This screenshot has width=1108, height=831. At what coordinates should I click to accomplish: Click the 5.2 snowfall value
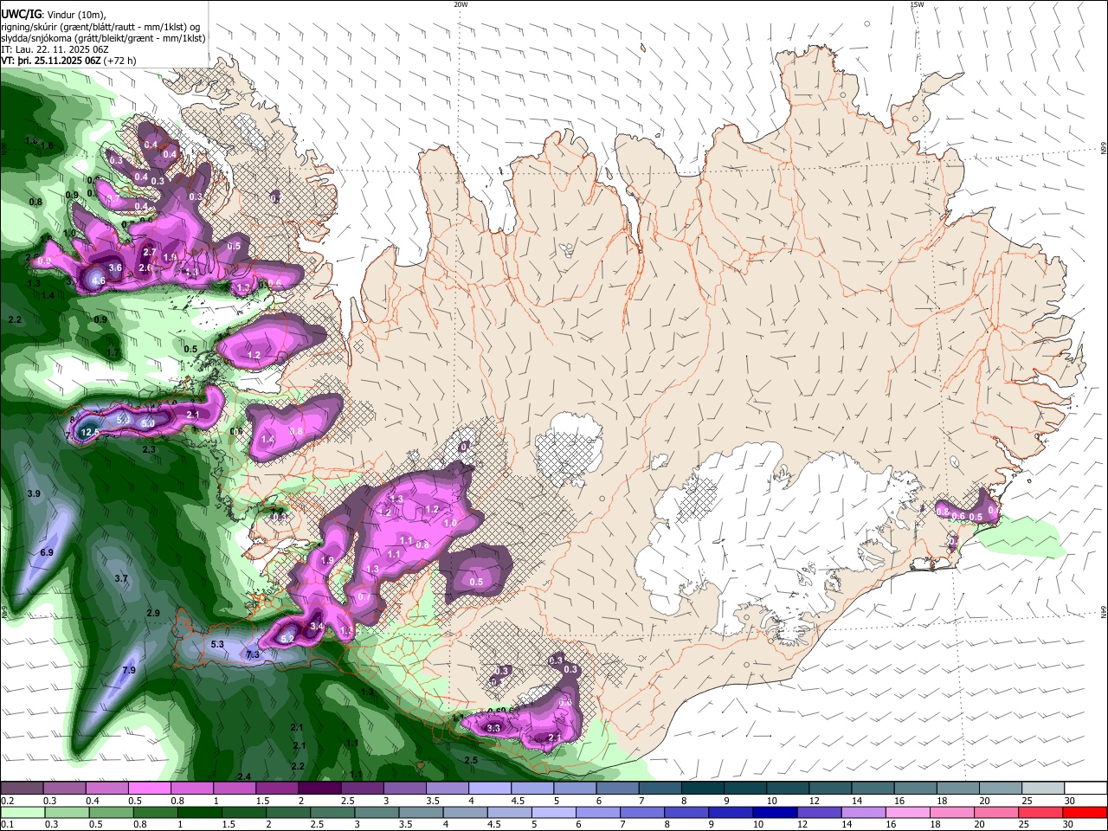288,638
